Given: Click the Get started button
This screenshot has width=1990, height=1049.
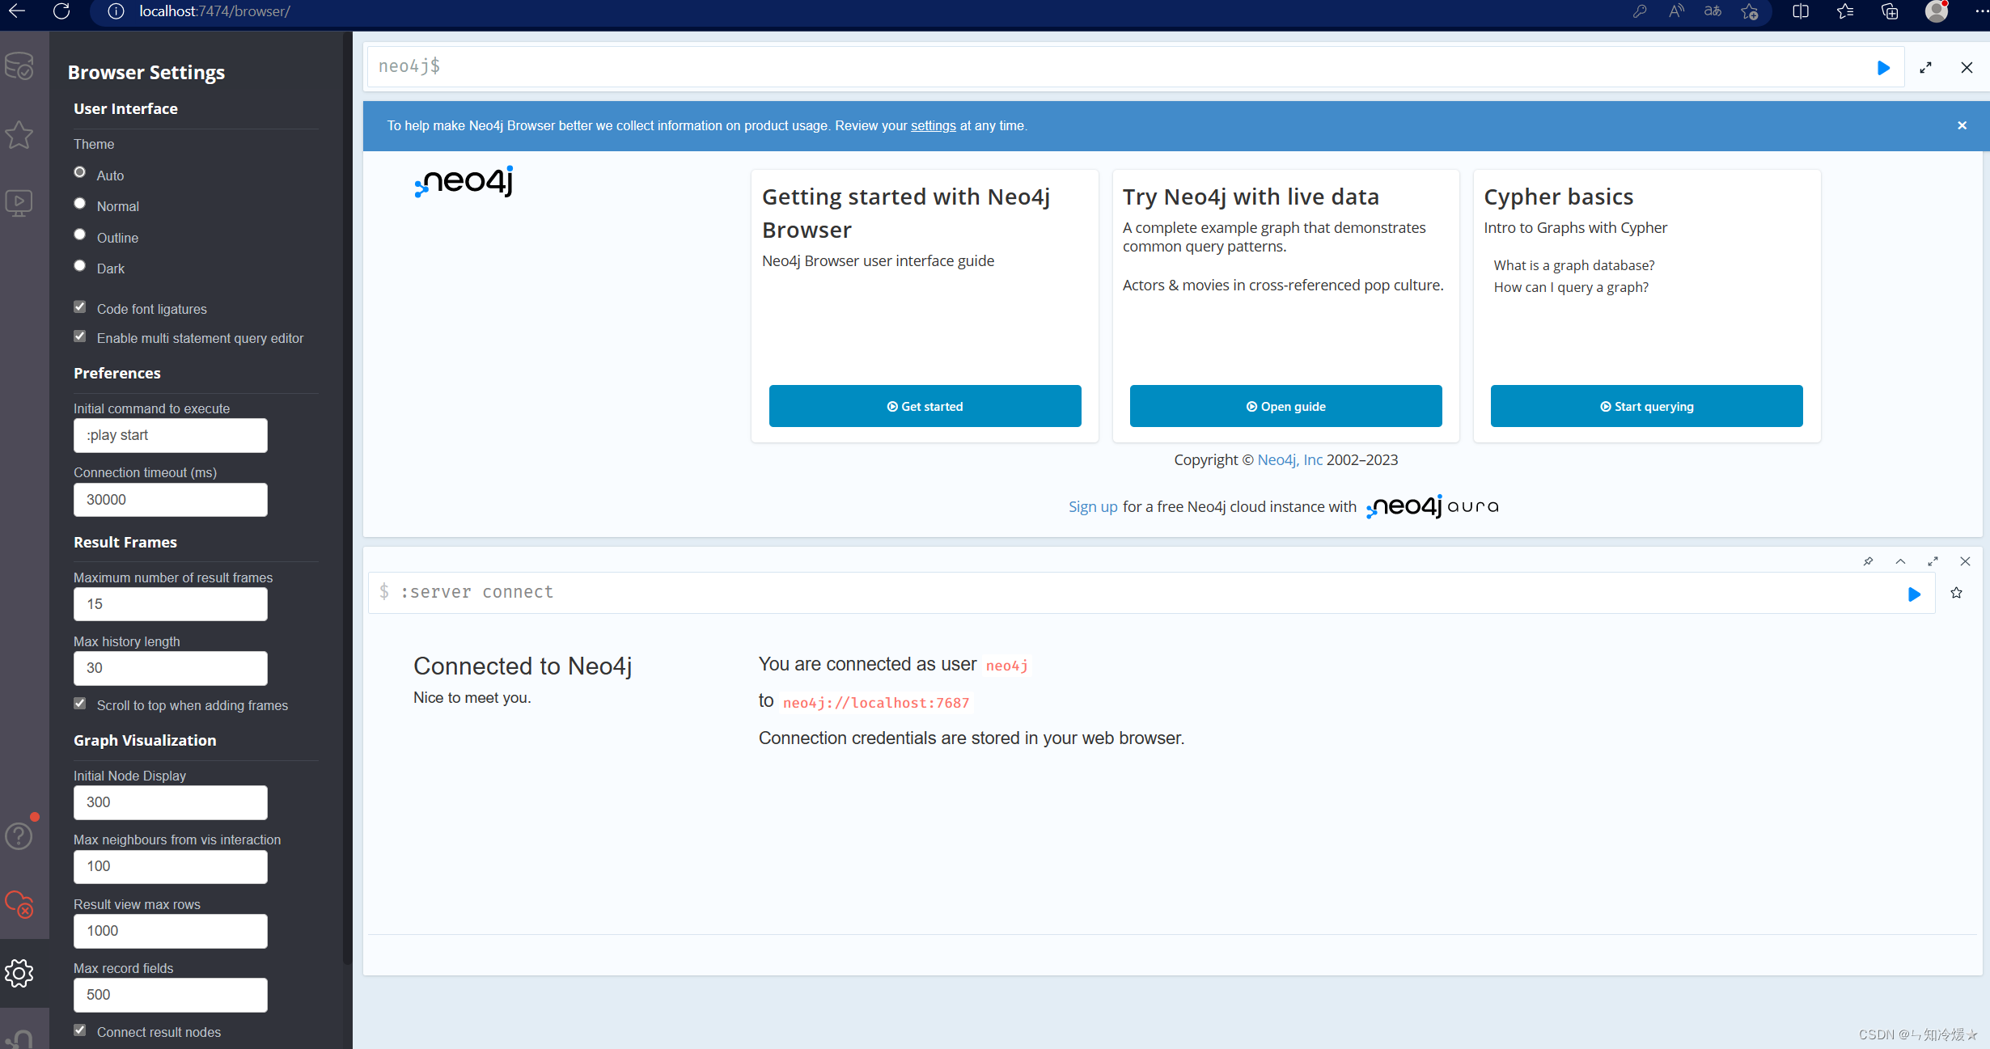Looking at the screenshot, I should coord(925,406).
